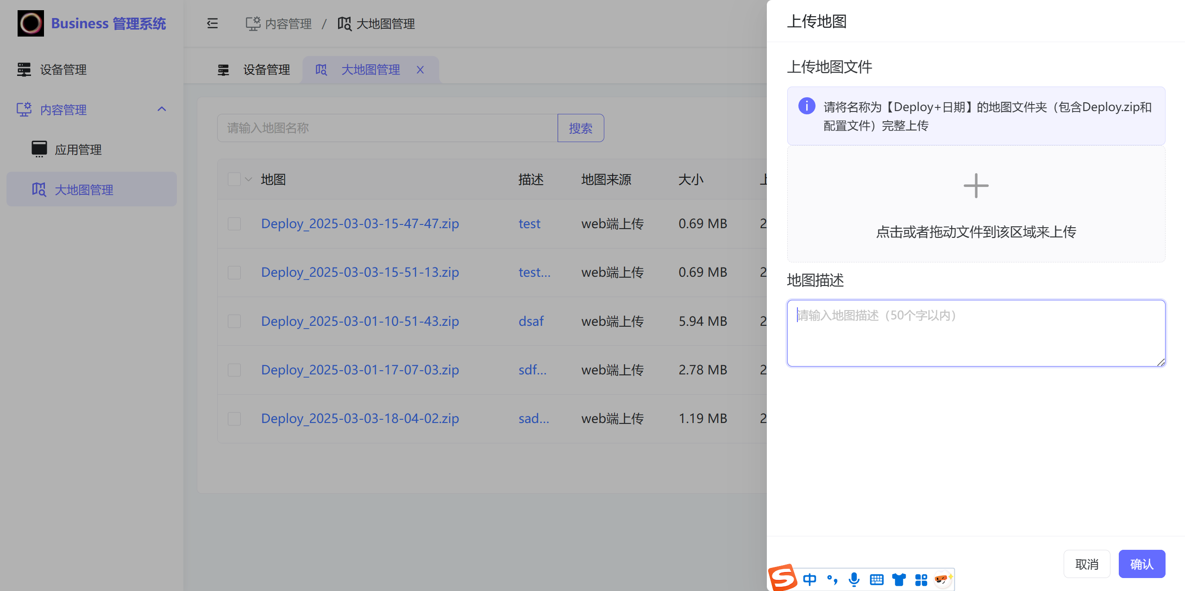The height and width of the screenshot is (591, 1185).
Task: Collapse the 内容管理 section chevron
Action: click(162, 109)
